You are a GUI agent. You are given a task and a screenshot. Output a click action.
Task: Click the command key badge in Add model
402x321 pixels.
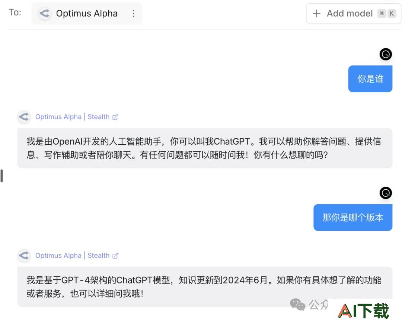pyautogui.click(x=382, y=13)
